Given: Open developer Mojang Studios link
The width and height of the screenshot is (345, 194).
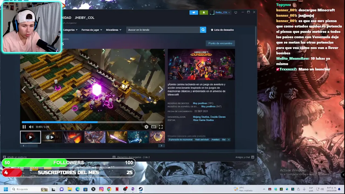Looking at the screenshot, I should point(201,117).
